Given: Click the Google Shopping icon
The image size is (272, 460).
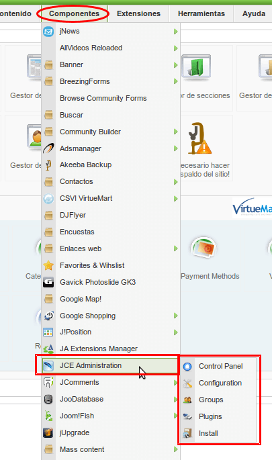Looking at the screenshot, I should click(48, 316).
